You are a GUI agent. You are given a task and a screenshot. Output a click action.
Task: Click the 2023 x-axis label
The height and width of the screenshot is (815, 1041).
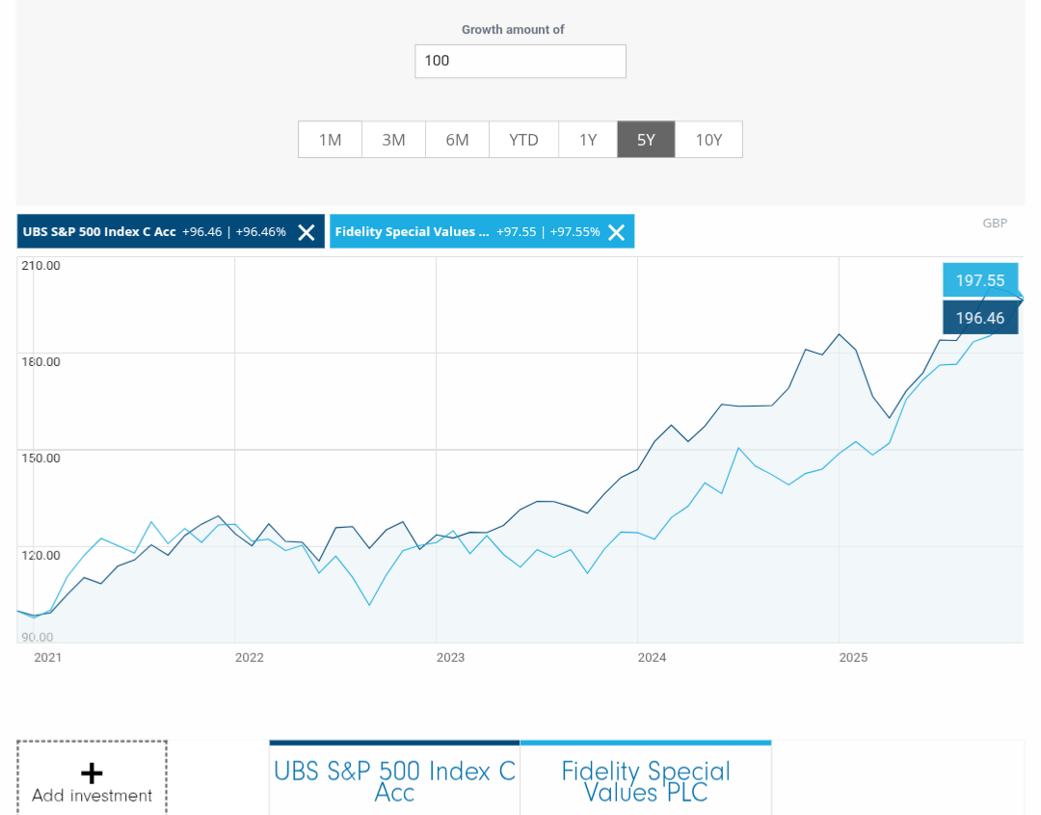[450, 658]
